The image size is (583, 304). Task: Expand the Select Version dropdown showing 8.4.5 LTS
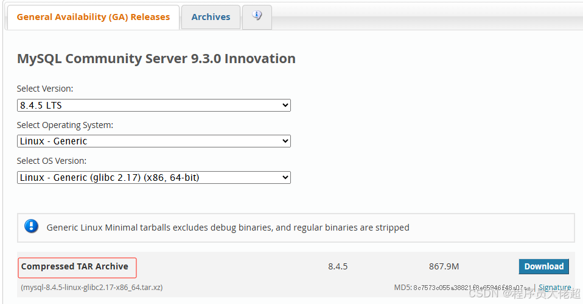click(x=154, y=106)
